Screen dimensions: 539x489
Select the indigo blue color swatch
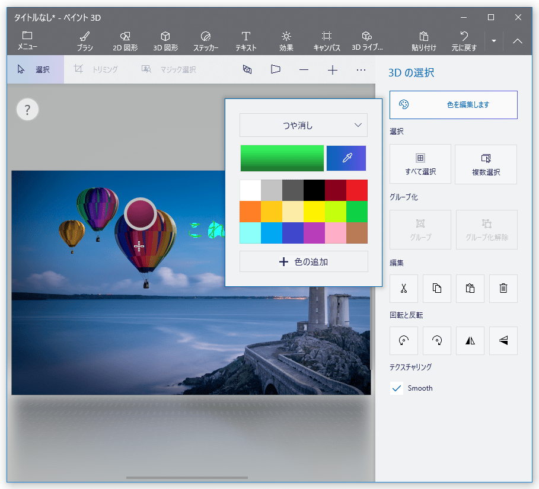[x=293, y=232]
